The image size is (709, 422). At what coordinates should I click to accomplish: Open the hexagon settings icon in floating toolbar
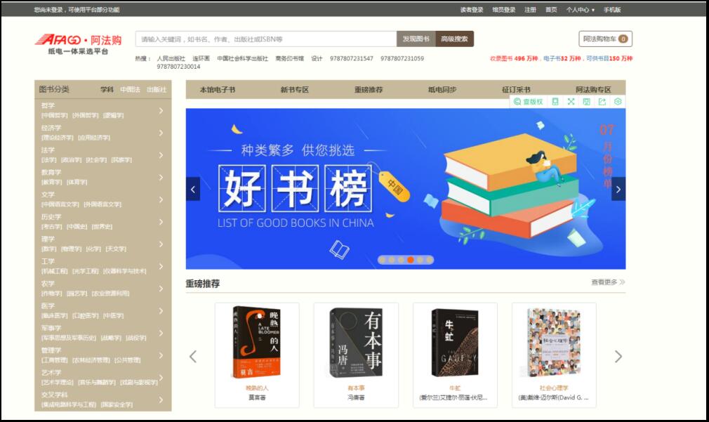[x=618, y=102]
